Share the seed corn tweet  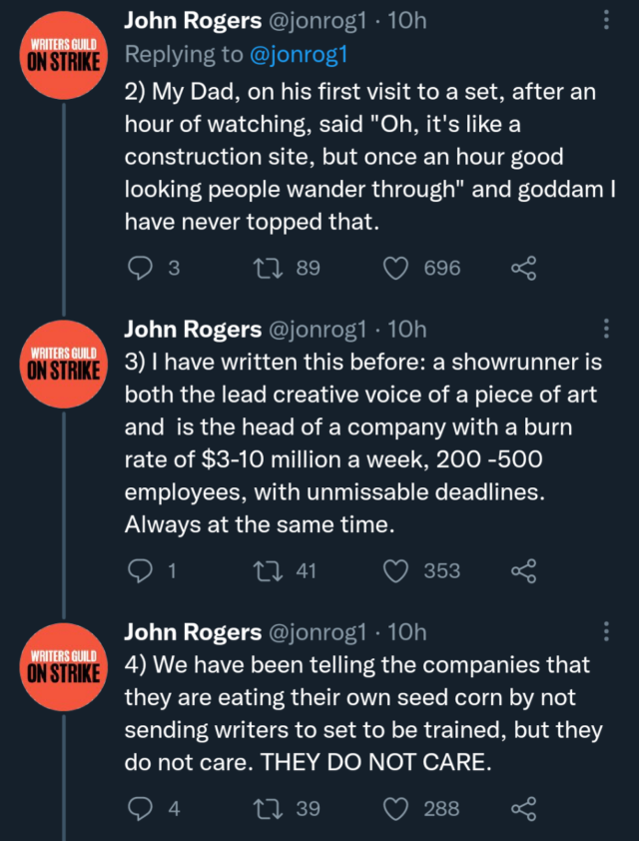pos(524,808)
